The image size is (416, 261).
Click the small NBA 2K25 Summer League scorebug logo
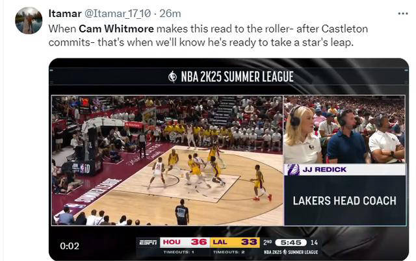tap(291, 252)
